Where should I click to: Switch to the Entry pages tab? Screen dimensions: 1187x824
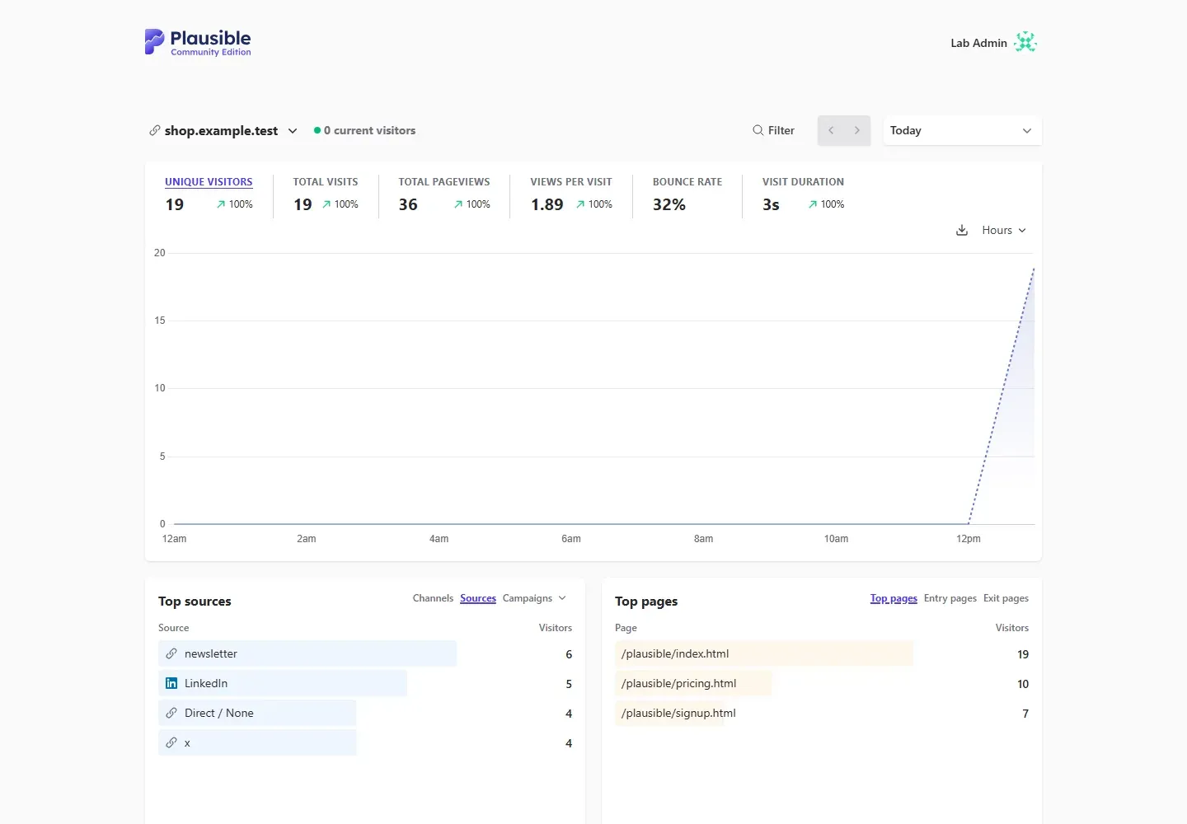point(950,598)
